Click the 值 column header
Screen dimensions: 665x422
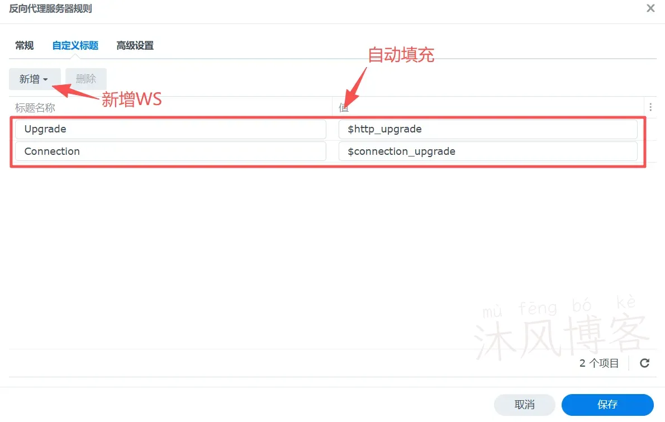(x=344, y=107)
